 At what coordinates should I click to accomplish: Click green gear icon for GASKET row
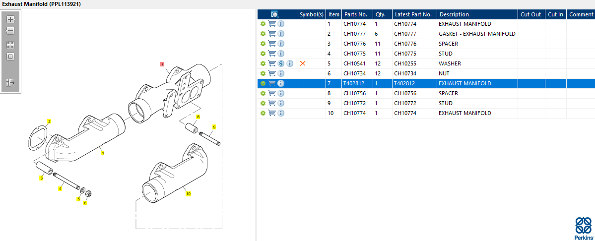click(x=263, y=34)
